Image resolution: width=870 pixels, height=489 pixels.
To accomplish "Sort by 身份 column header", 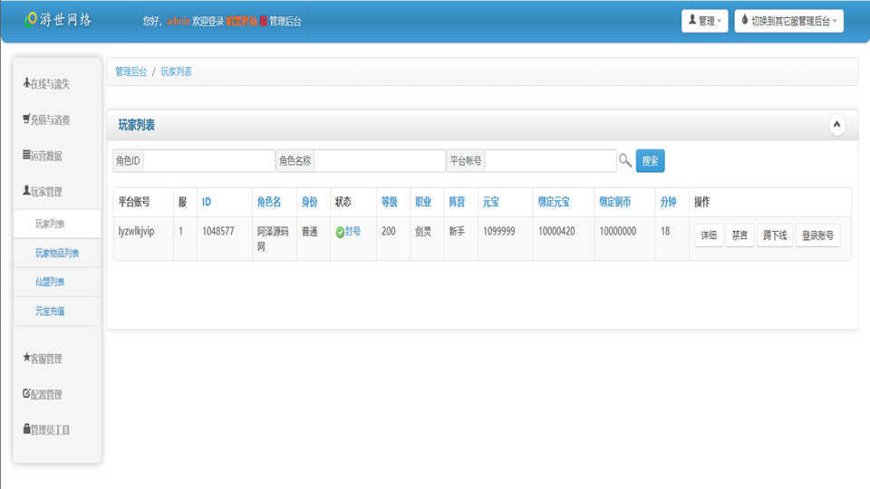I will pyautogui.click(x=309, y=202).
